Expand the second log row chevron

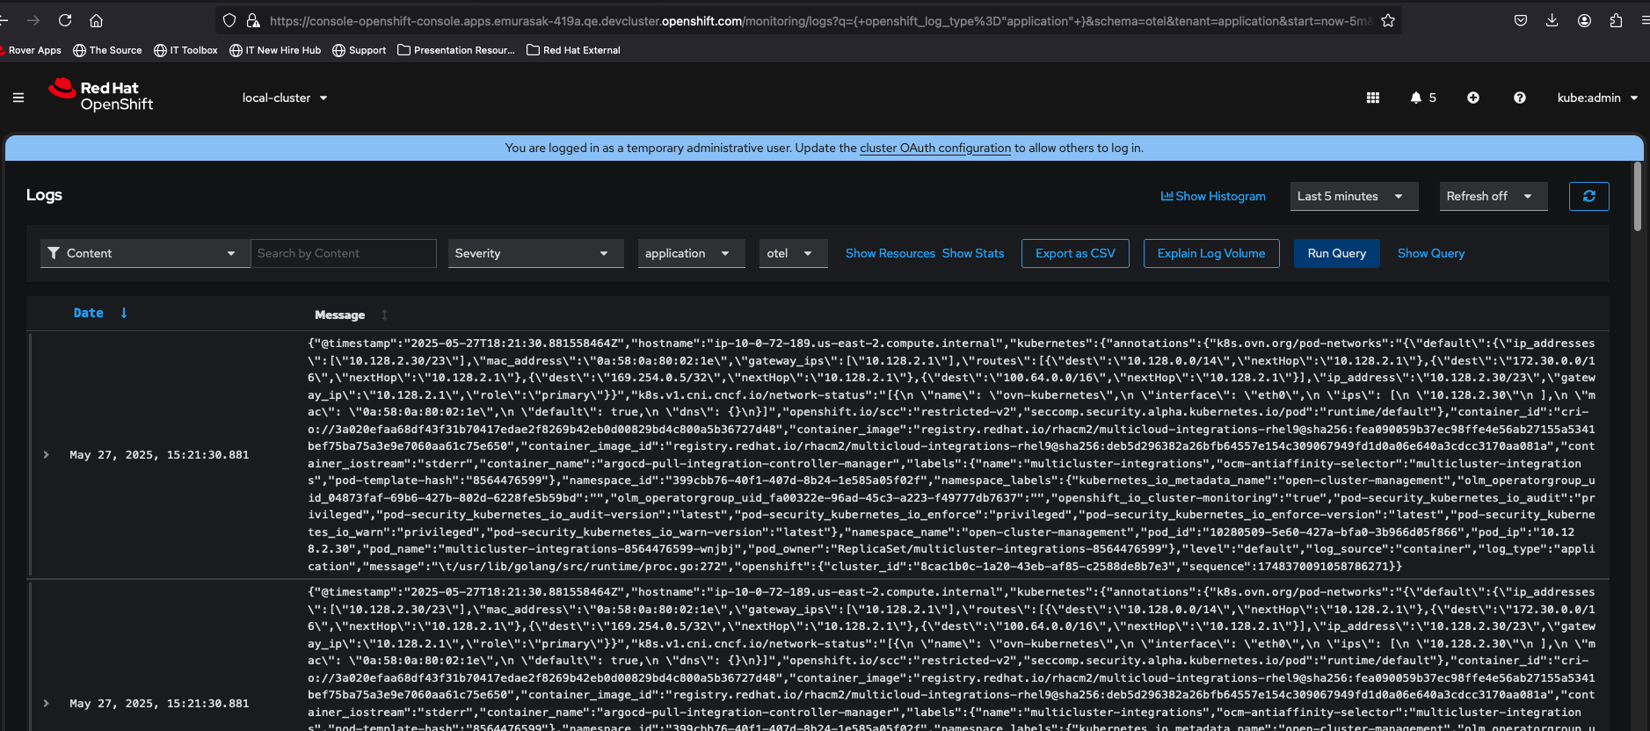click(x=47, y=703)
